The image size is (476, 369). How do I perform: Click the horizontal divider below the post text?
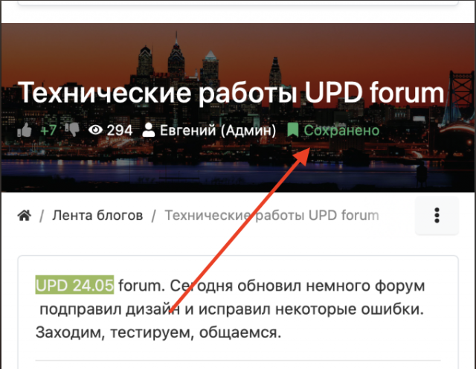coord(238,362)
